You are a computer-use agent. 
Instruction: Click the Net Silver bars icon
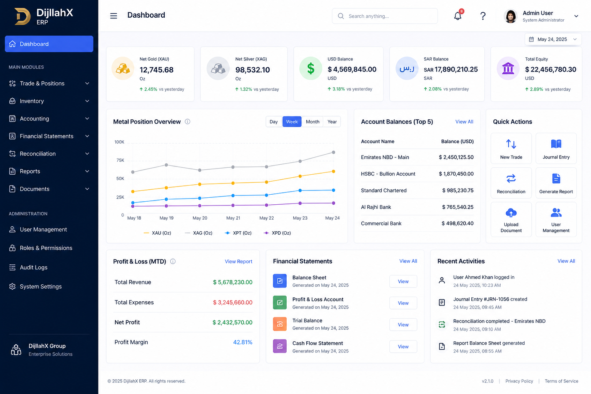pos(218,68)
